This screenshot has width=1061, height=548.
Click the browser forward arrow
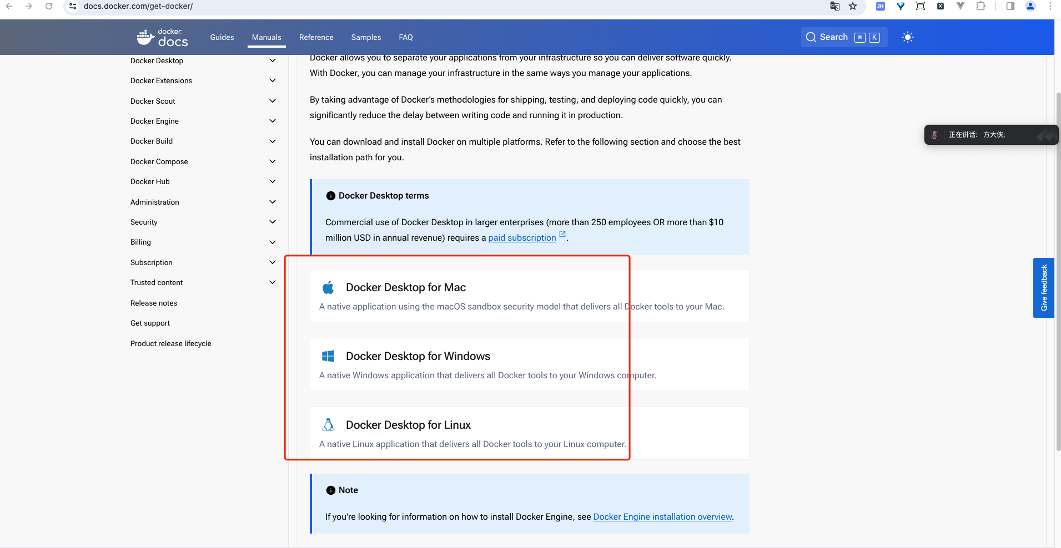(29, 6)
